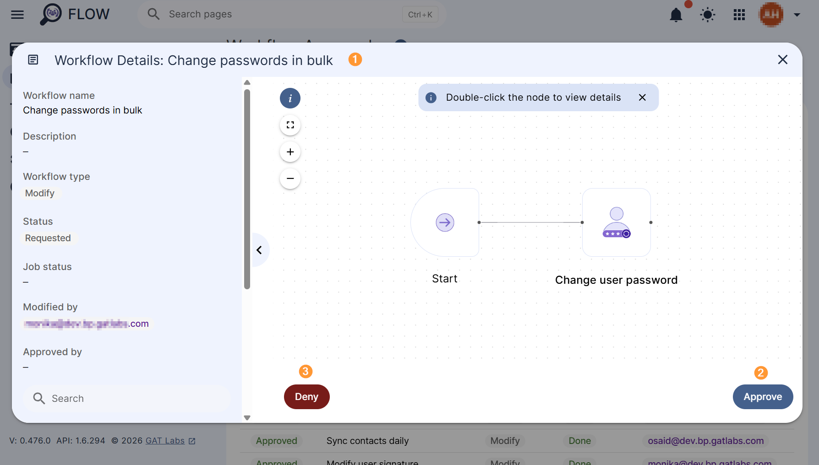
Task: Open the apps grid launcher
Action: [739, 15]
